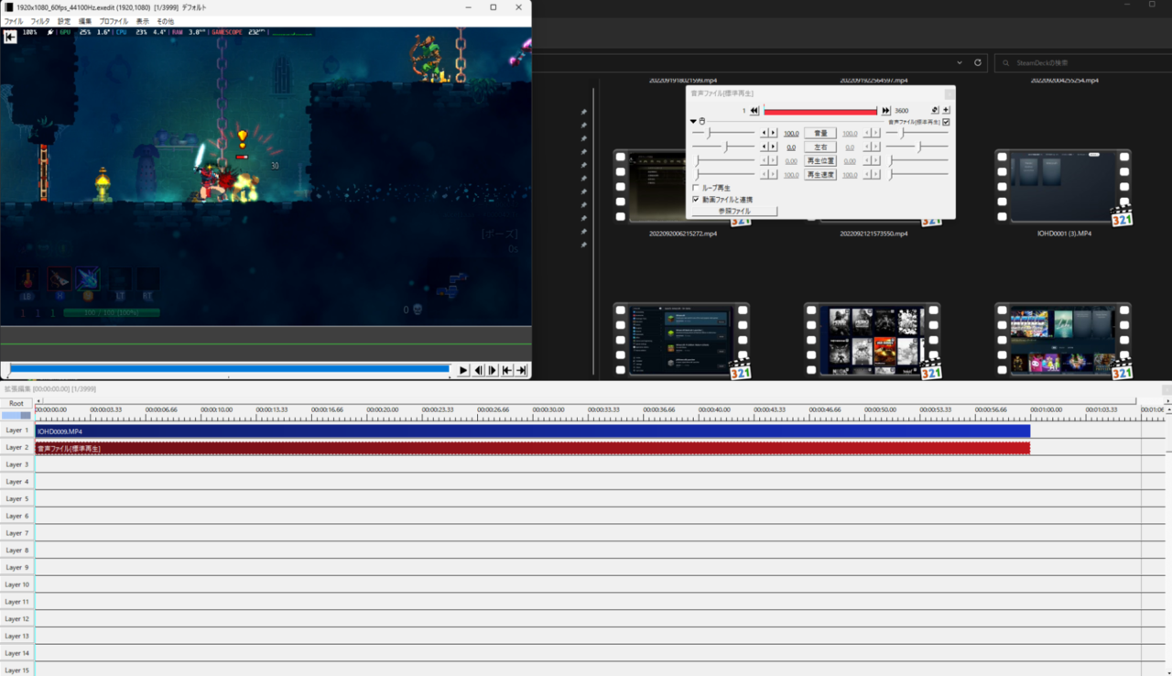Toggle Layer 4 visibility button
1172x676 pixels.
coord(16,482)
